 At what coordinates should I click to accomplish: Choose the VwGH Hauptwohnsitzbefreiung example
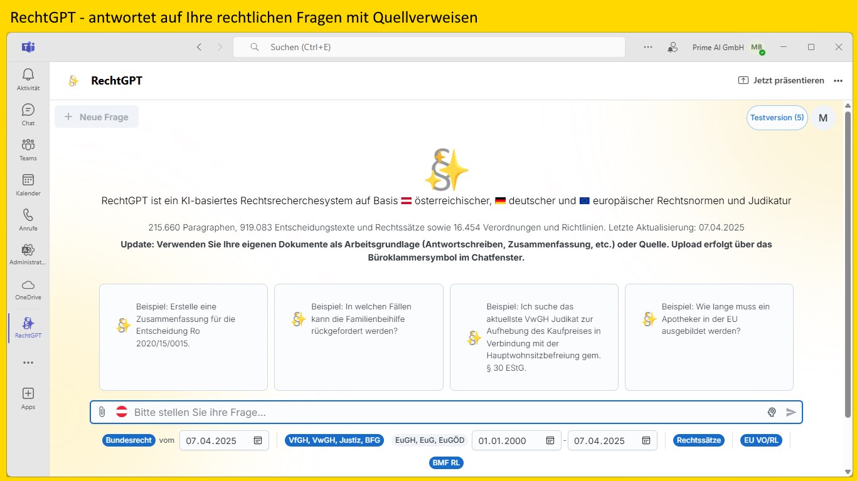coord(535,337)
